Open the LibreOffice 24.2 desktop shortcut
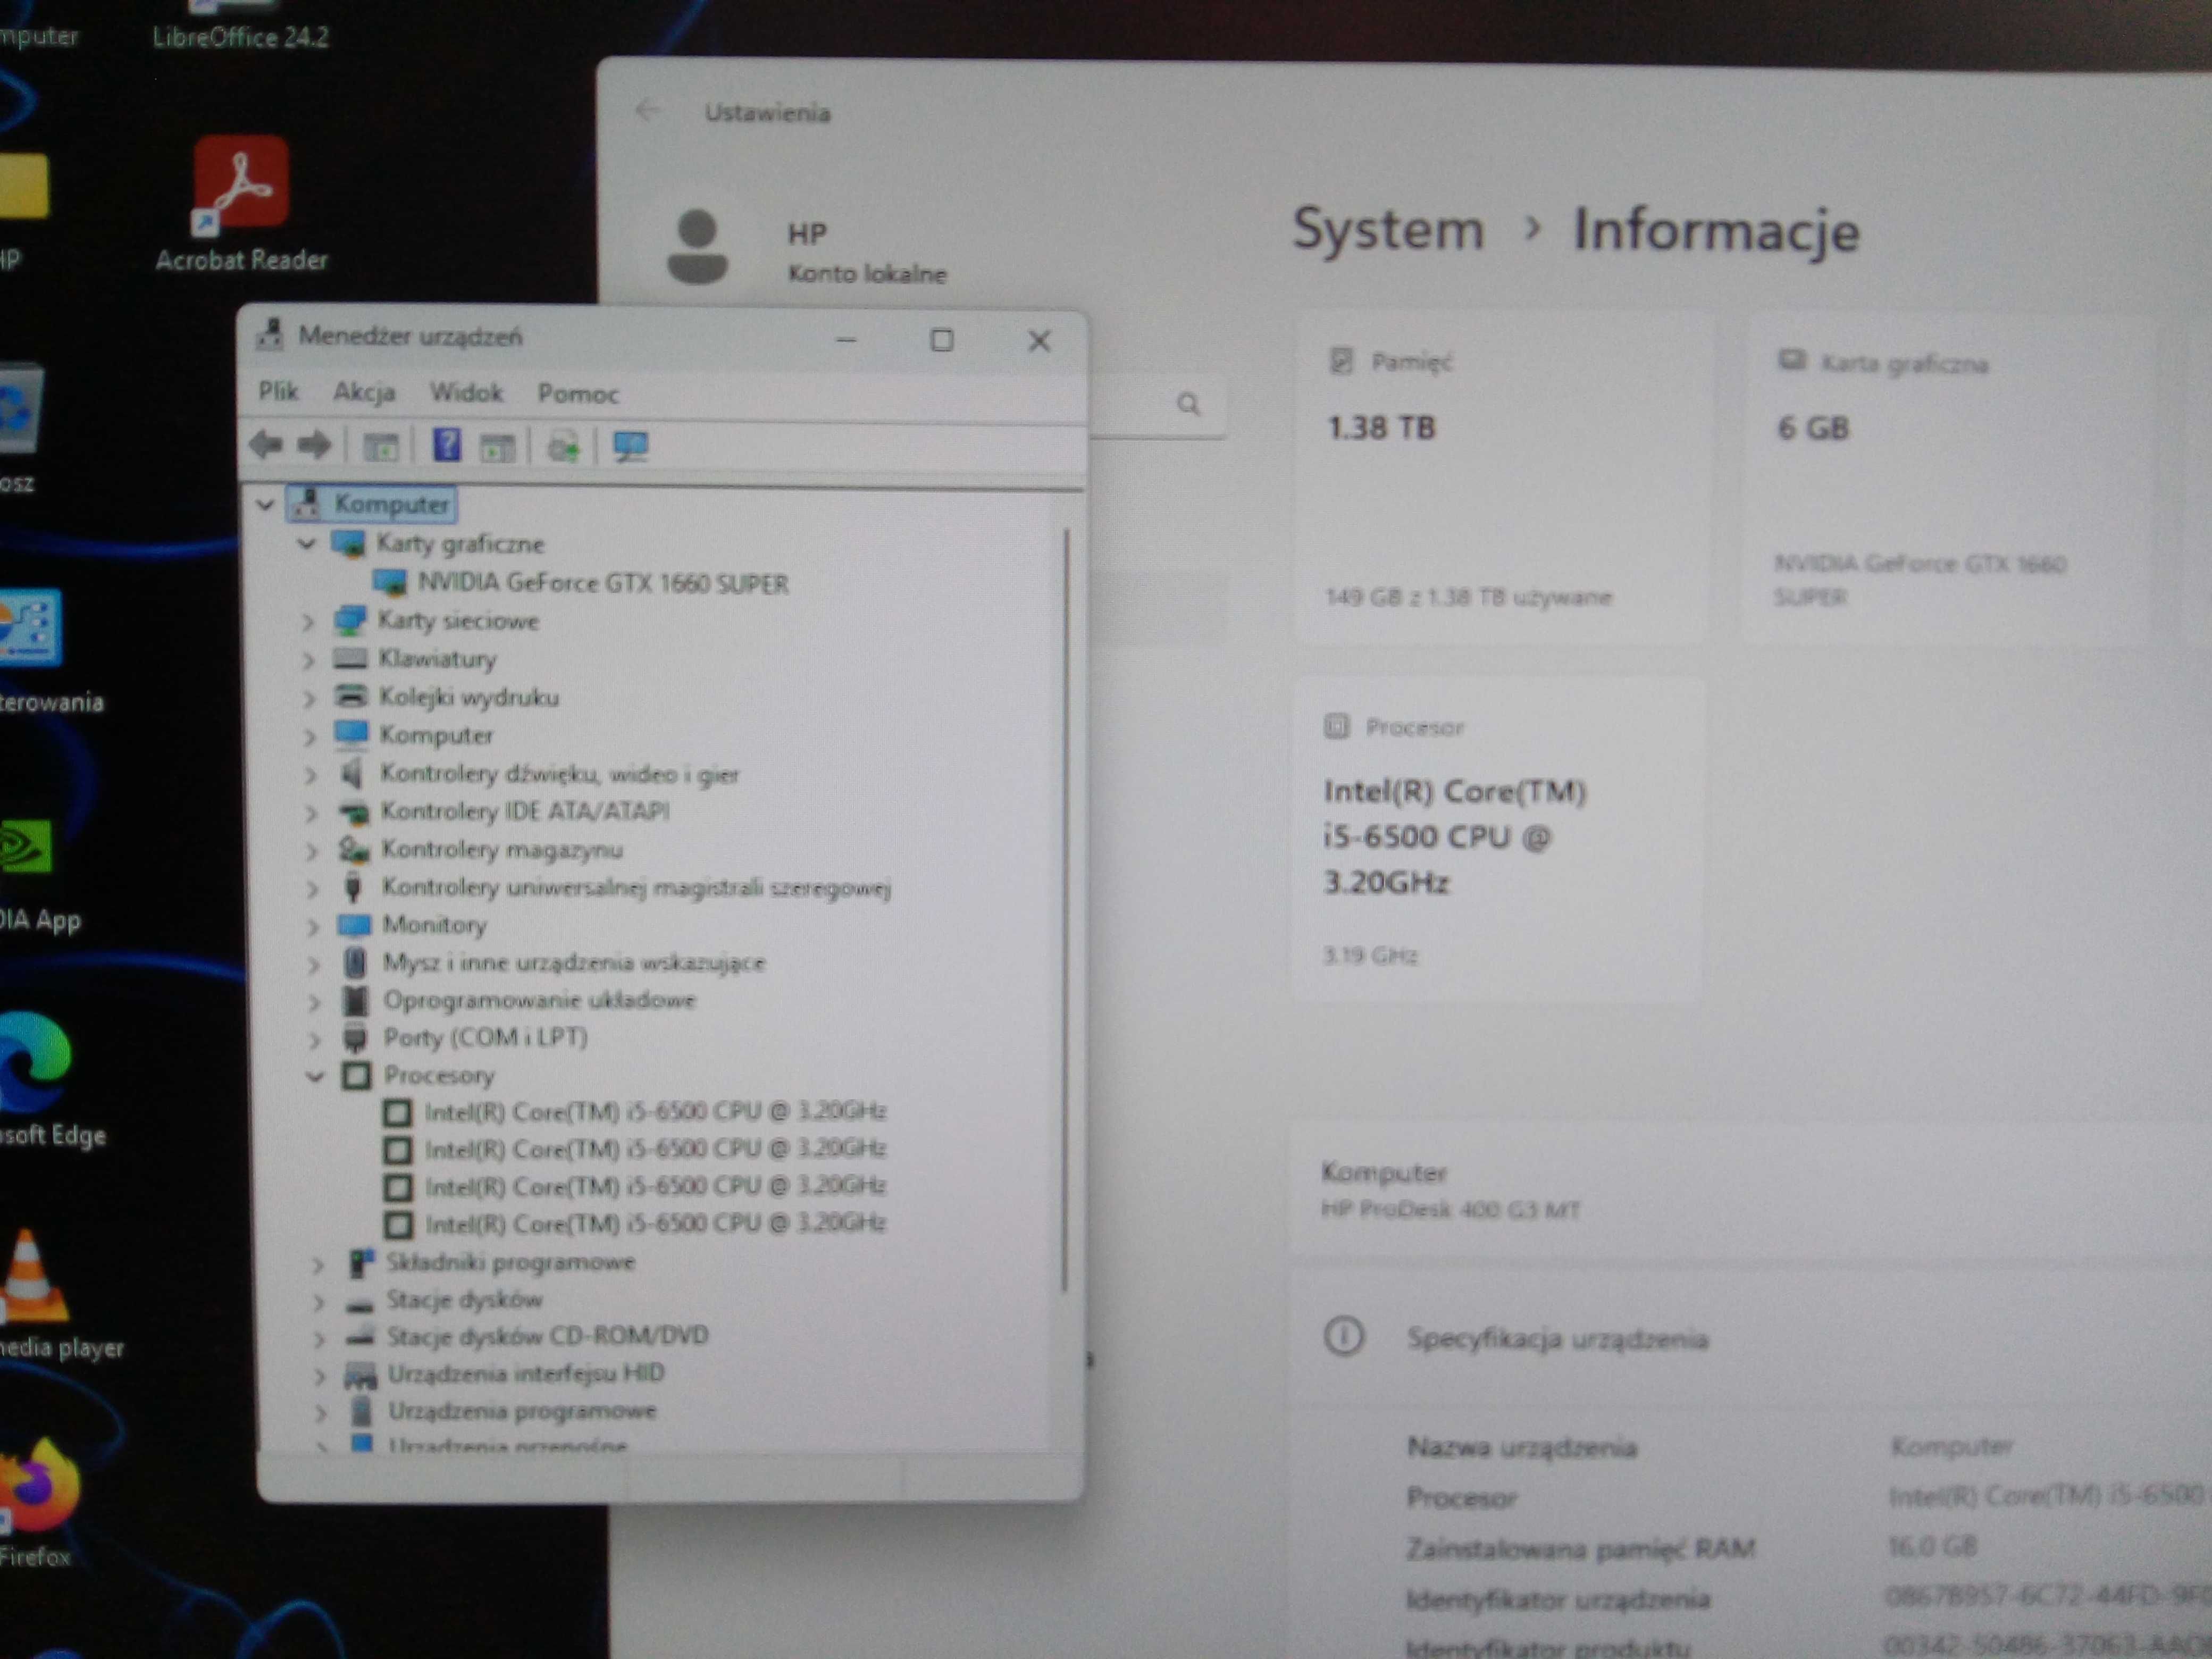The image size is (2212, 1659). [240, 25]
